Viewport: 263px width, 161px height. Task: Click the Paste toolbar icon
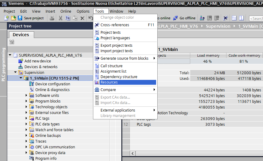click(75, 18)
